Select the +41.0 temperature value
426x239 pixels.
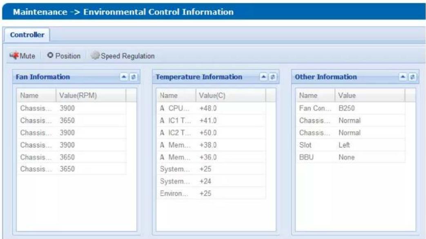208,120
